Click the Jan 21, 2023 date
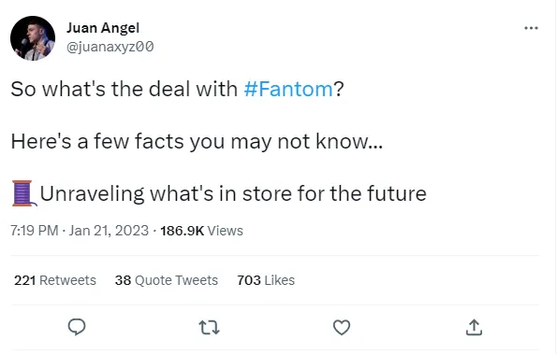The image size is (557, 354). 109,231
